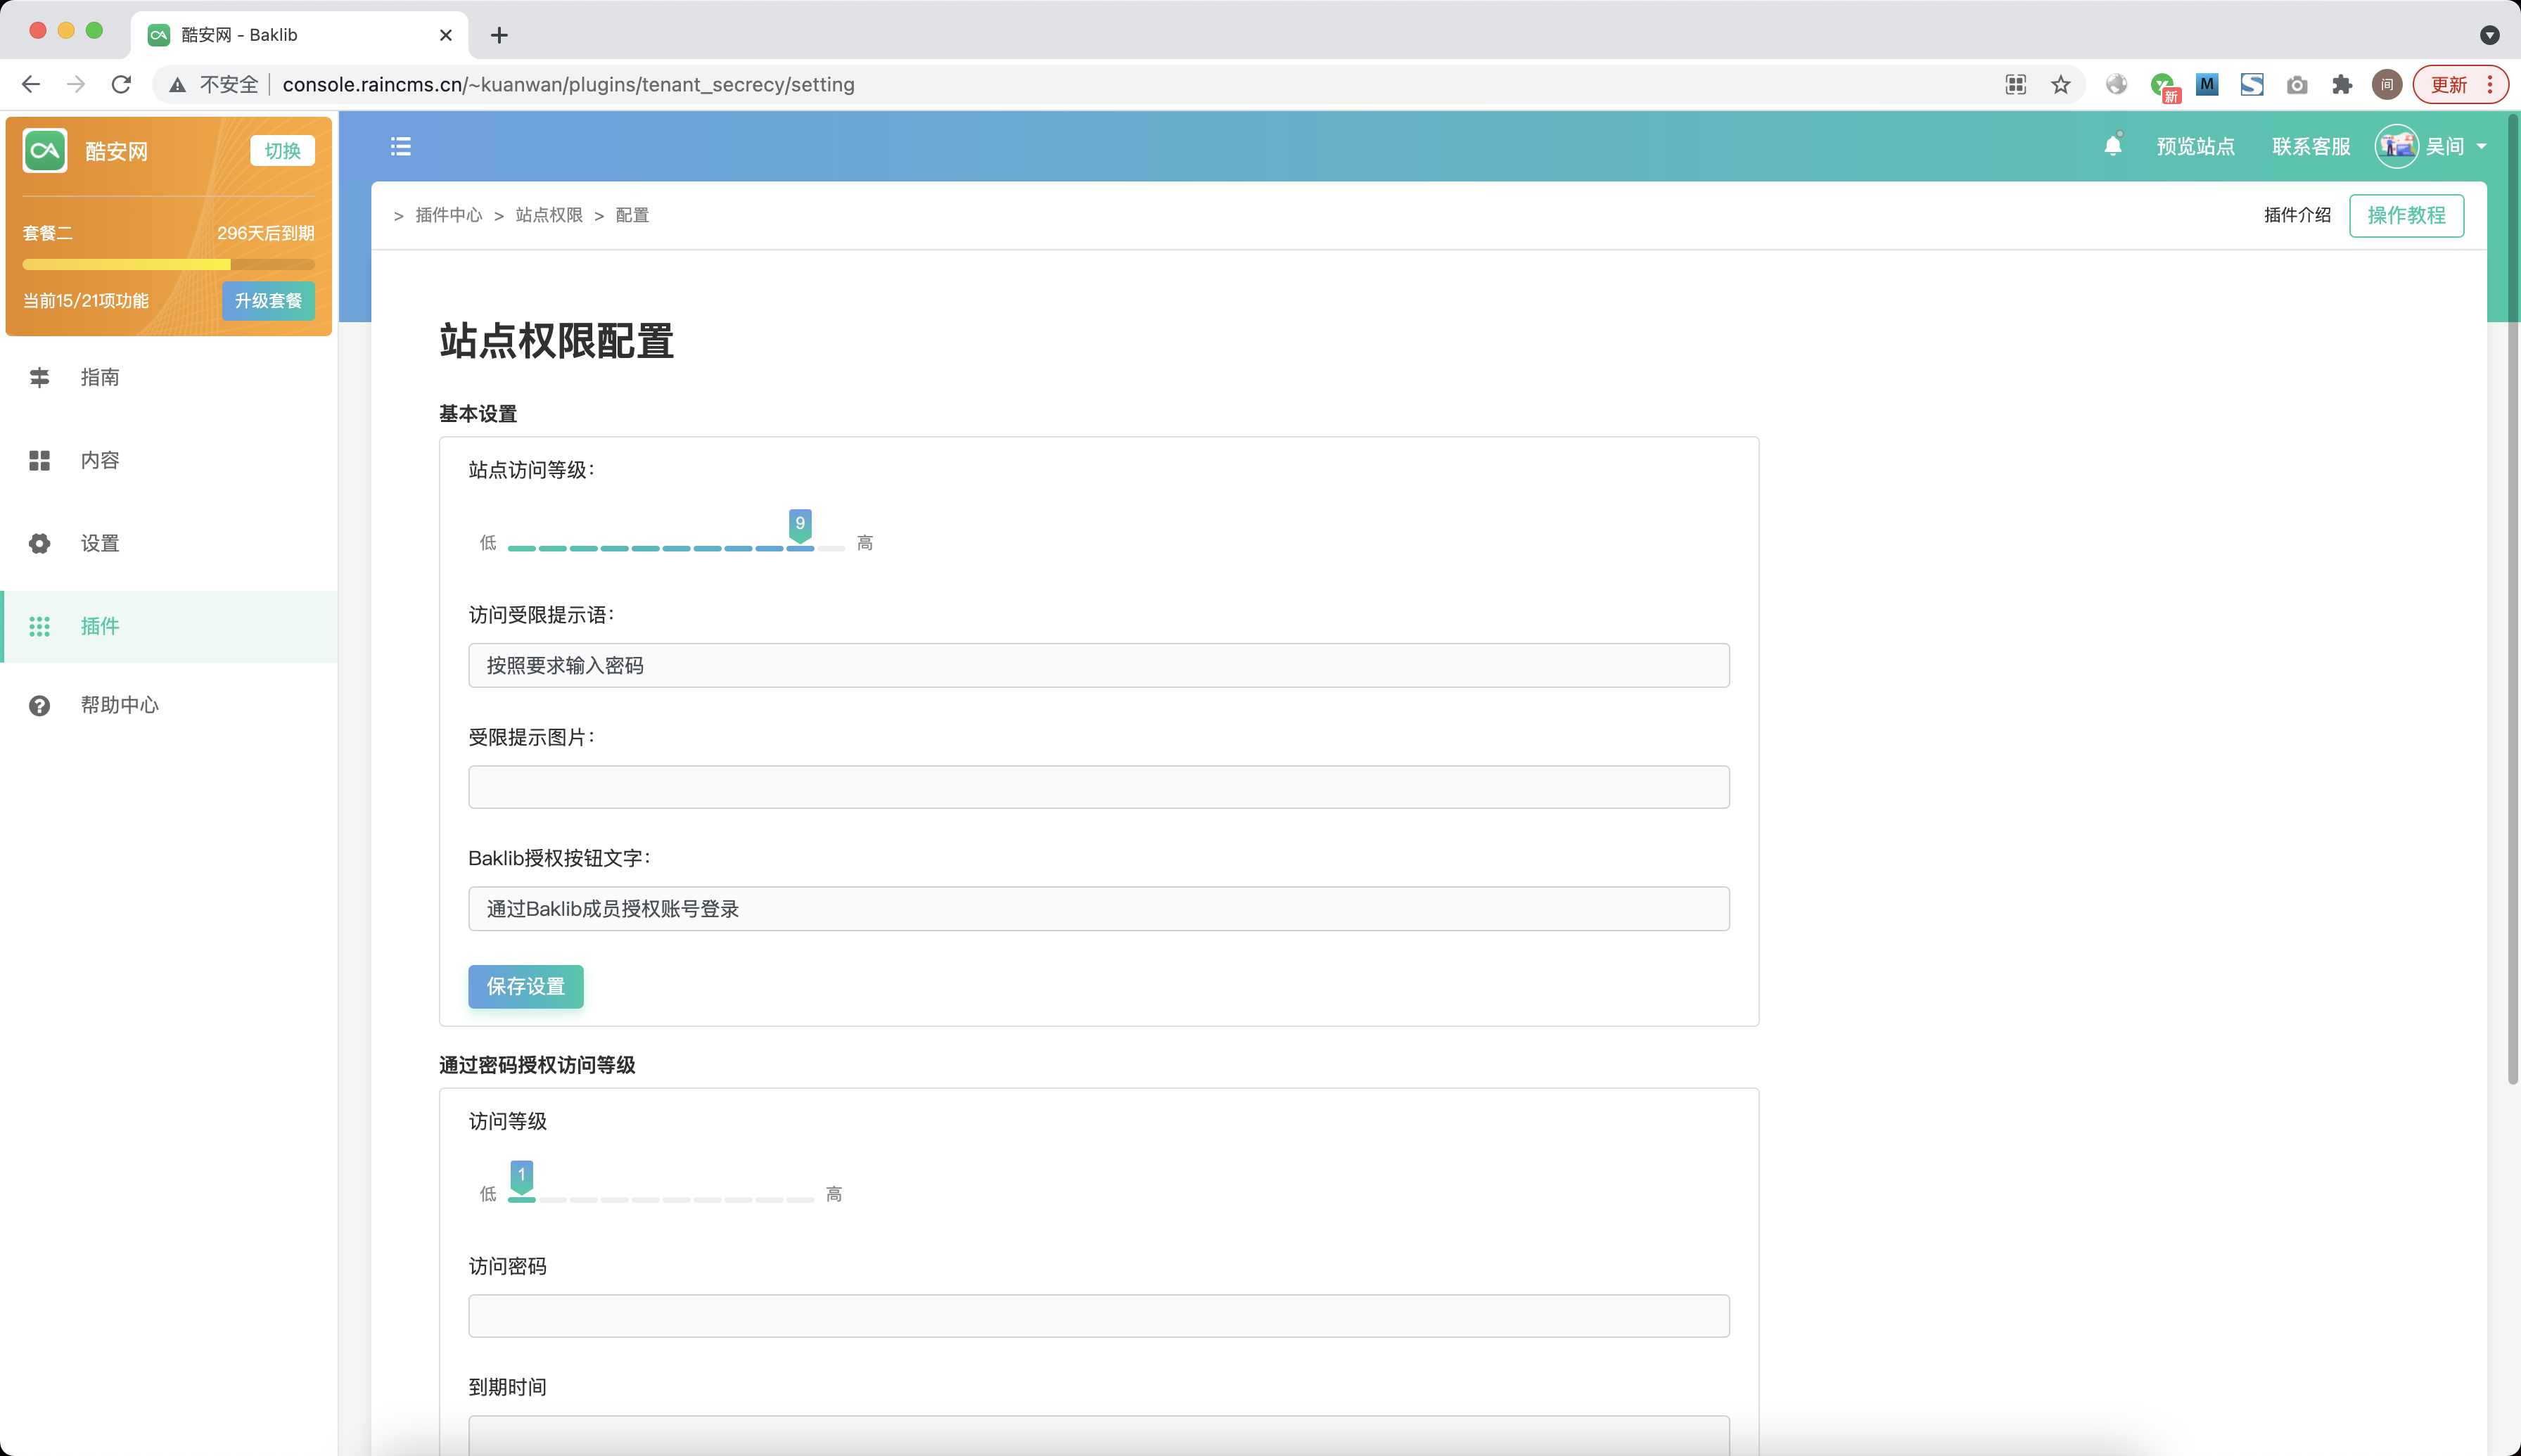Click the 站点访问等级 slider handle 9
The width and height of the screenshot is (2521, 1456).
pos(800,525)
